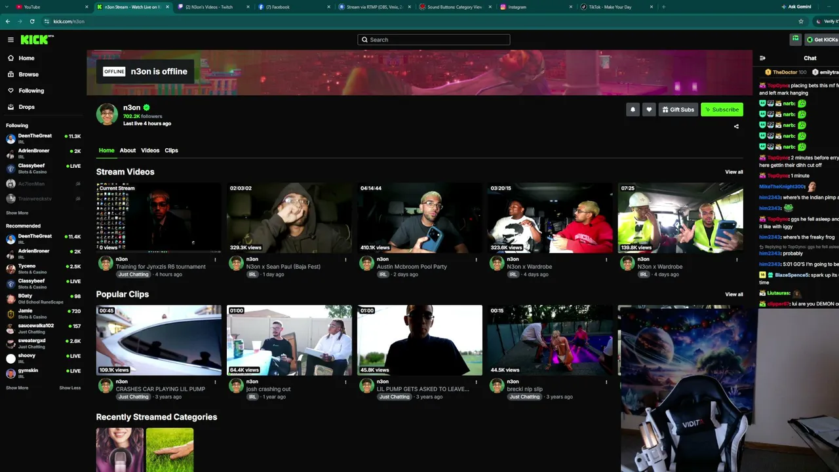Screen dimensions: 839x472
Task: Open offline channel Trainwreckstv in Following
Action: click(x=43, y=199)
